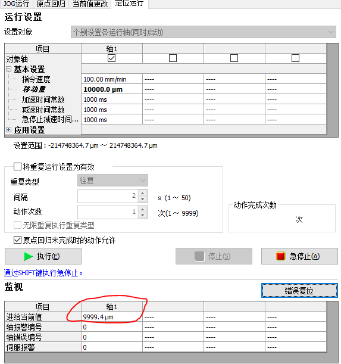Click the red emergency stop square icon

(x=280, y=256)
